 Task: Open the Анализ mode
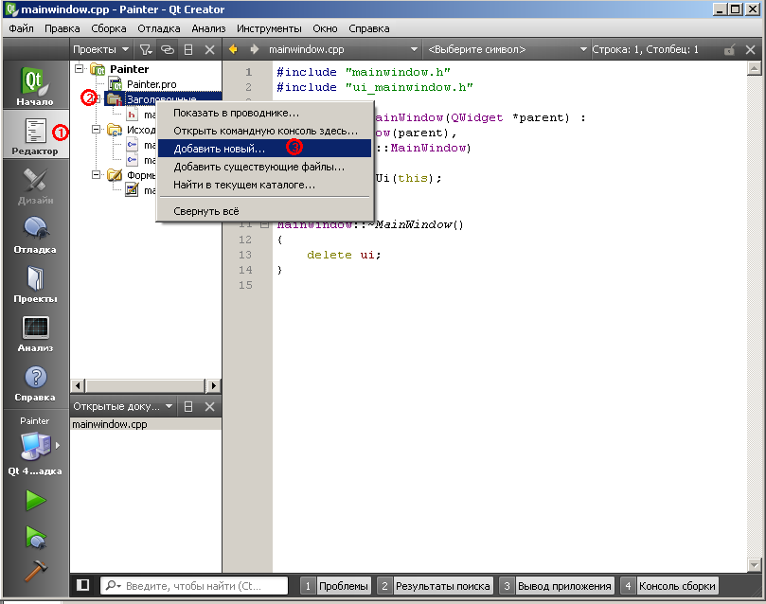(x=35, y=332)
